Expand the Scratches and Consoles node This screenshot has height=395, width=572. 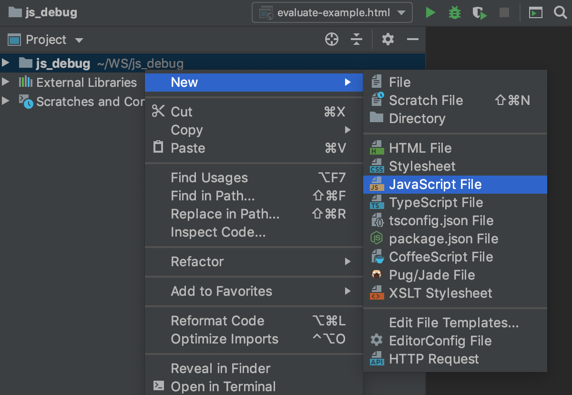coord(5,101)
